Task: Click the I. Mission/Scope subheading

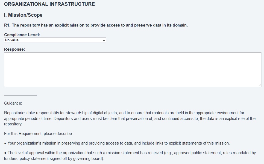Action: click(x=23, y=15)
